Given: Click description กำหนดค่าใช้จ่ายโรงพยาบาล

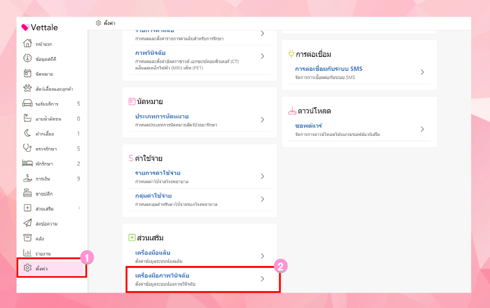Looking at the screenshot, I should point(162,182).
